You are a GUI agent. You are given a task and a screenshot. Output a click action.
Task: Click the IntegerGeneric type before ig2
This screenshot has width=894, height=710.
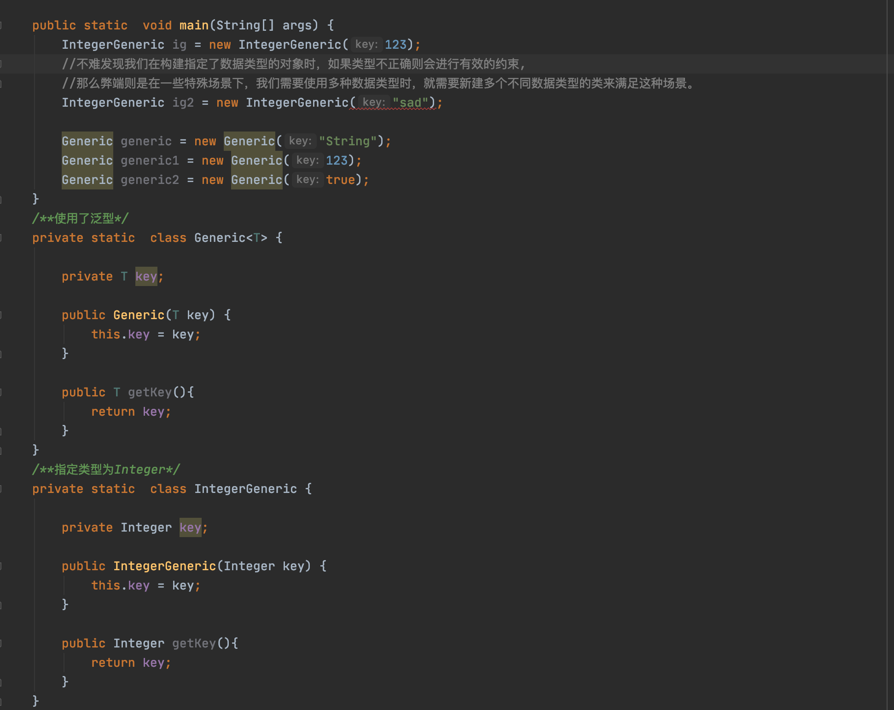(113, 103)
